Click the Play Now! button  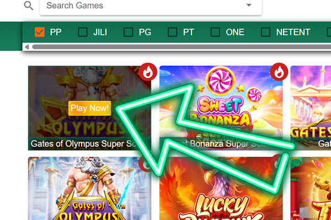pos(89,108)
